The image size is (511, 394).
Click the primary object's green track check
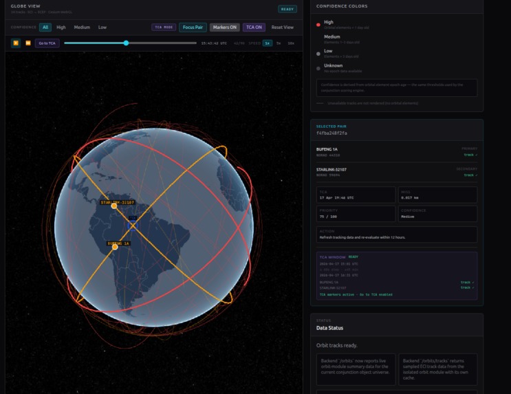470,155
